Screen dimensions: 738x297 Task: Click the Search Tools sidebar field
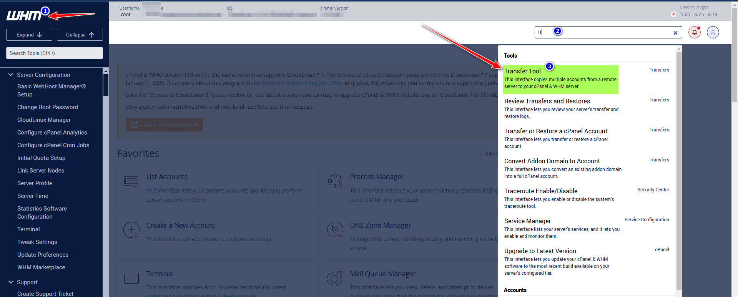(54, 53)
